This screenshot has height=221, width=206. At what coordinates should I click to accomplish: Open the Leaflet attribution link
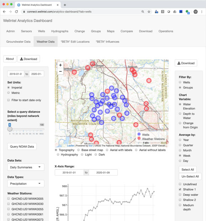click(x=70, y=146)
